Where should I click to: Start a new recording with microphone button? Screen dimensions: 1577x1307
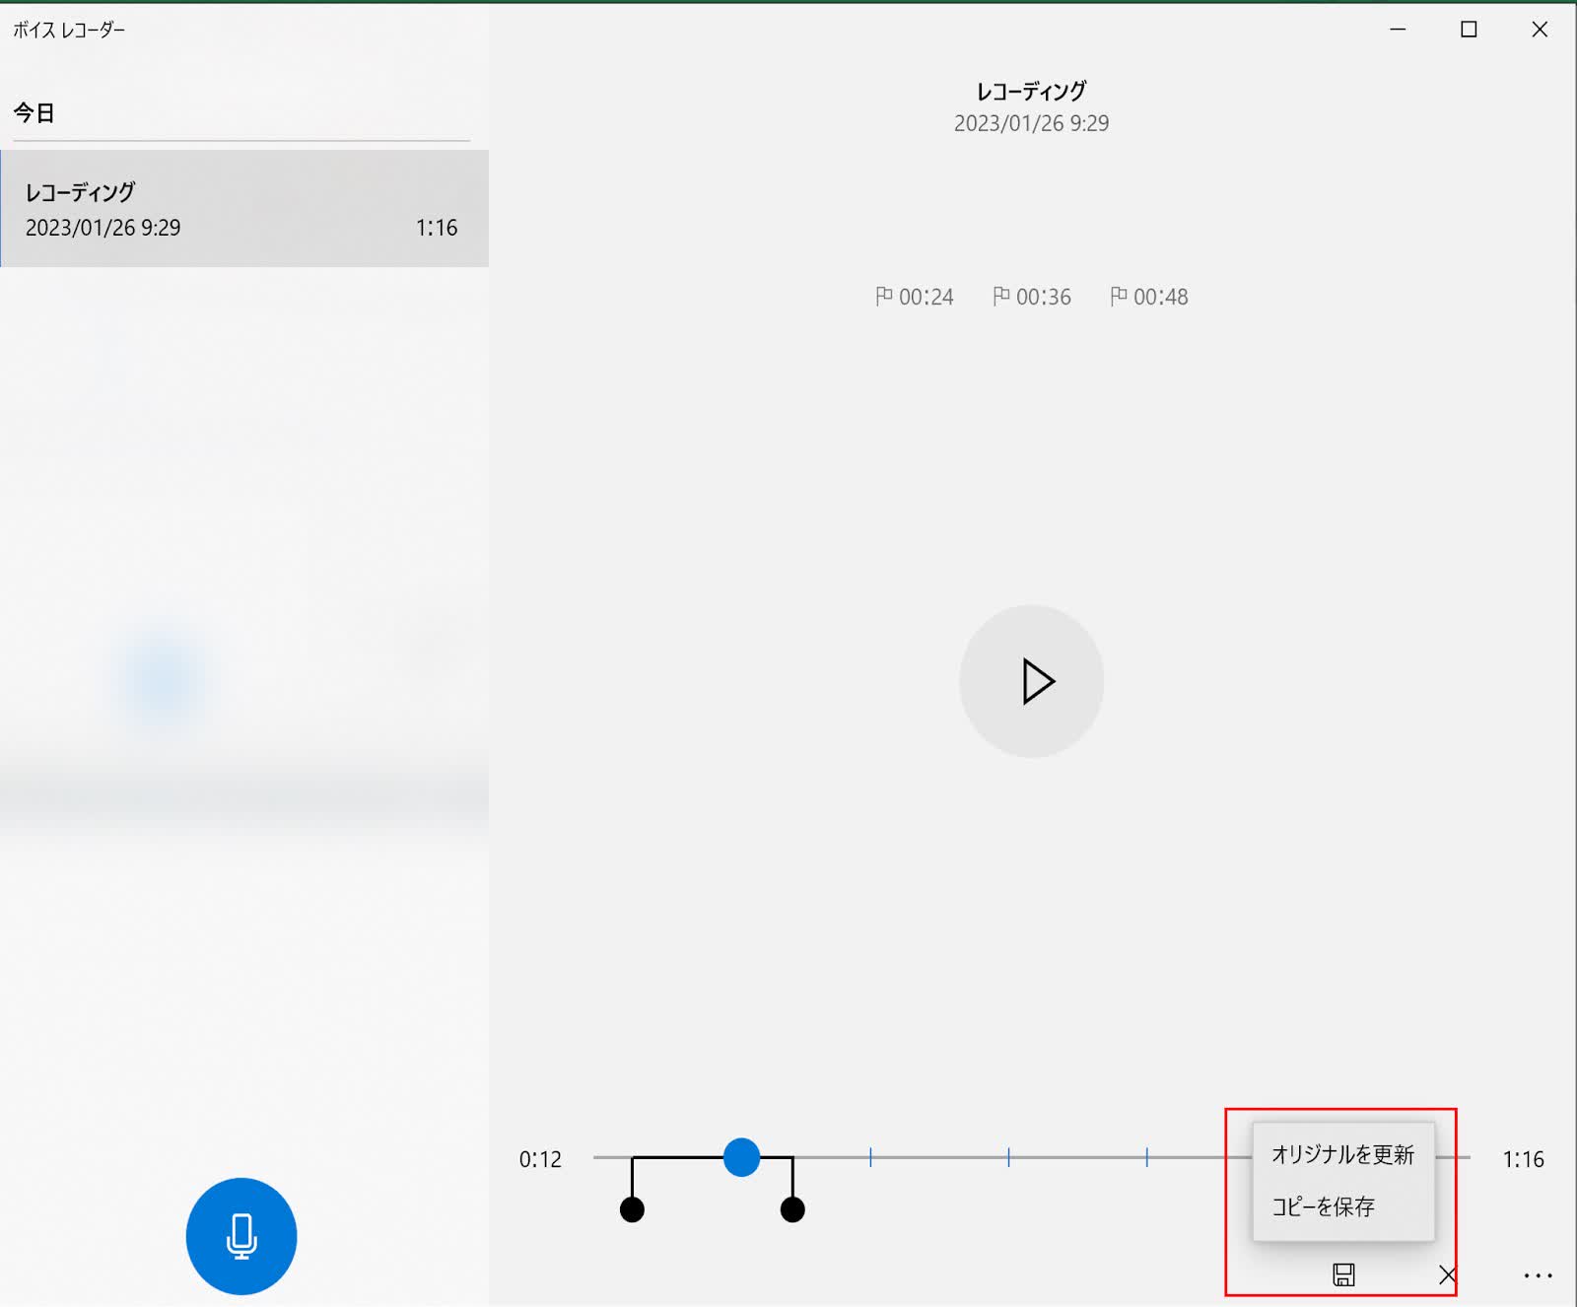pyautogui.click(x=241, y=1236)
